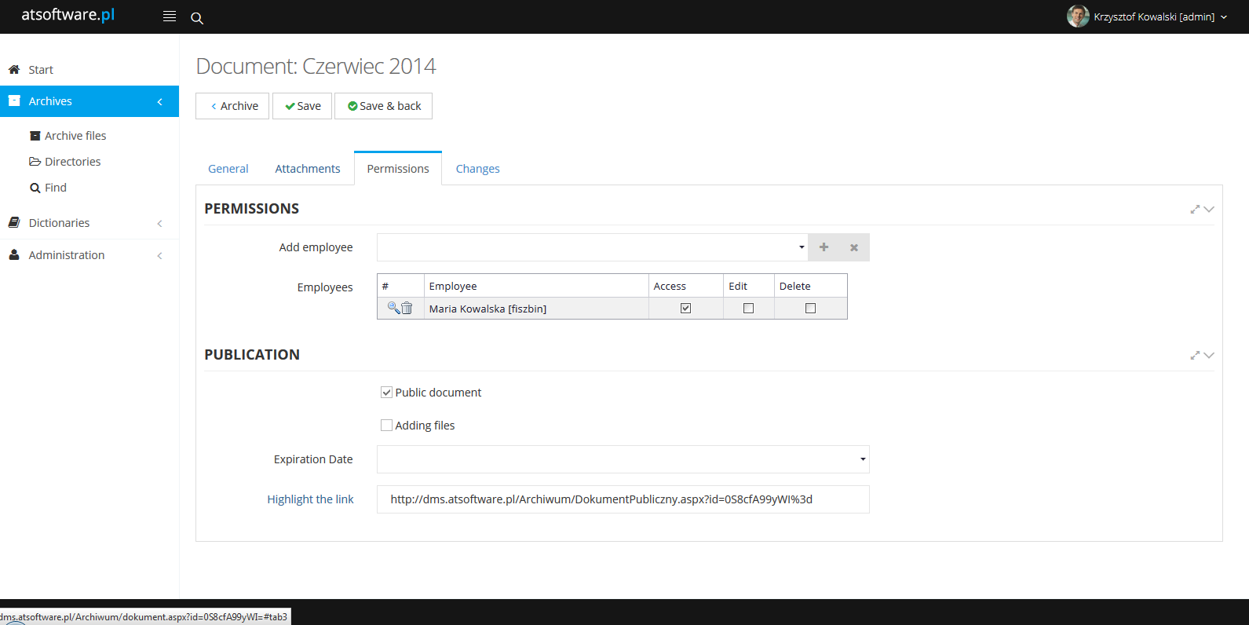This screenshot has width=1249, height=625.
Task: Select the Permissions tab
Action: (x=398, y=169)
